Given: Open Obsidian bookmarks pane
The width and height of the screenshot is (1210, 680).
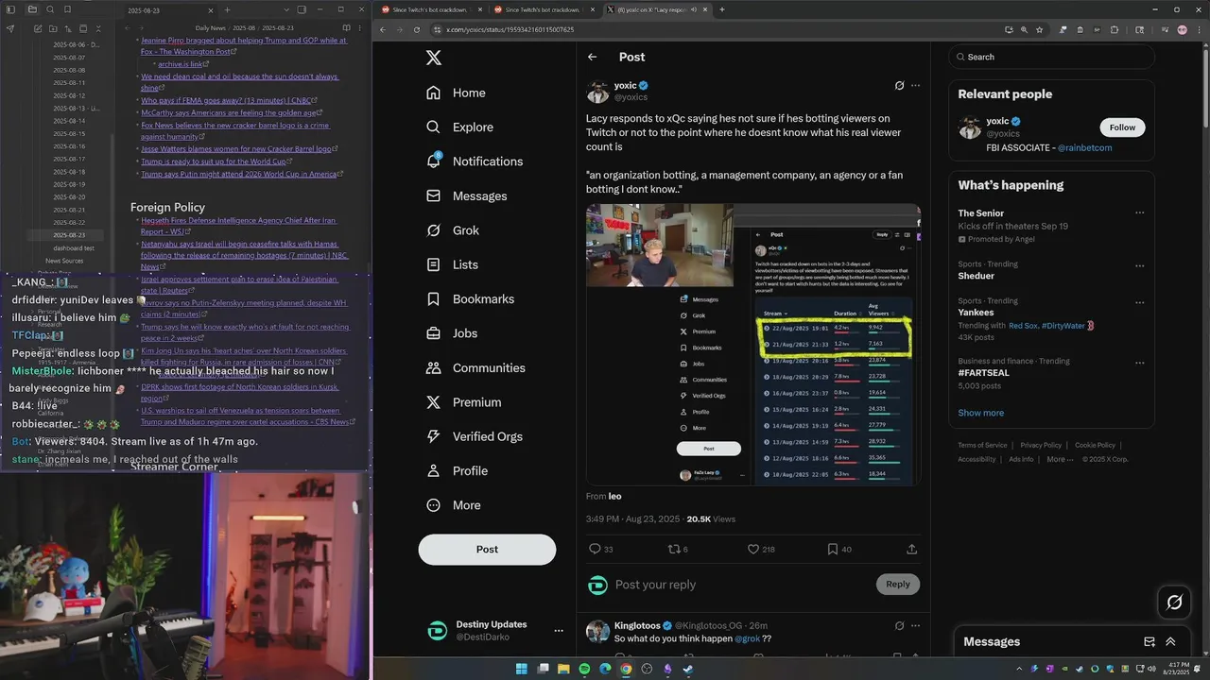Looking at the screenshot, I should [67, 9].
